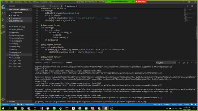Open Viber from the taskbar

[93, 108]
